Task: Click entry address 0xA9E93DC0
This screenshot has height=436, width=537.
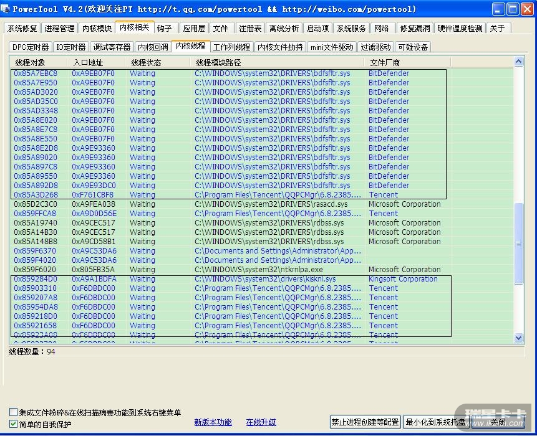Action: point(94,186)
